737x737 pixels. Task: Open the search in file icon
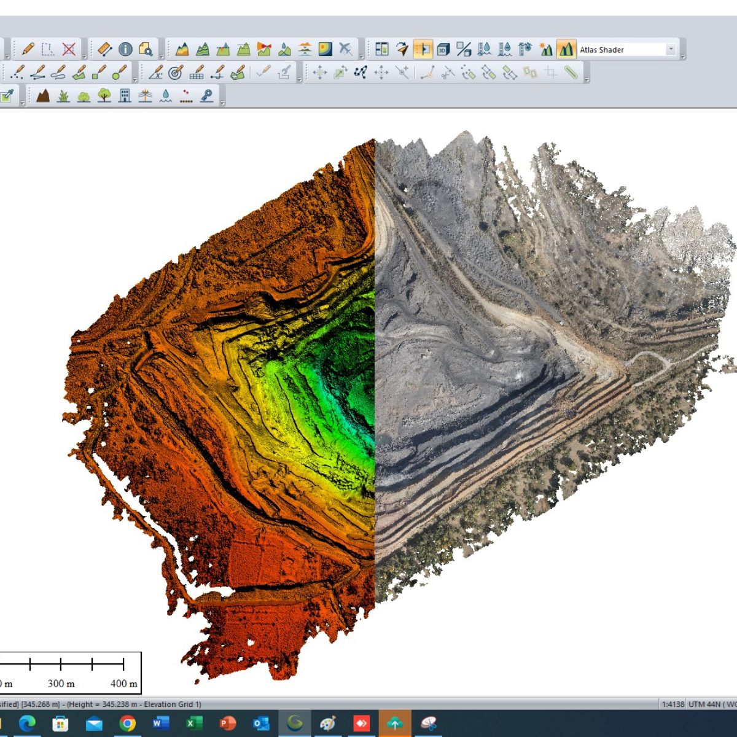[146, 49]
